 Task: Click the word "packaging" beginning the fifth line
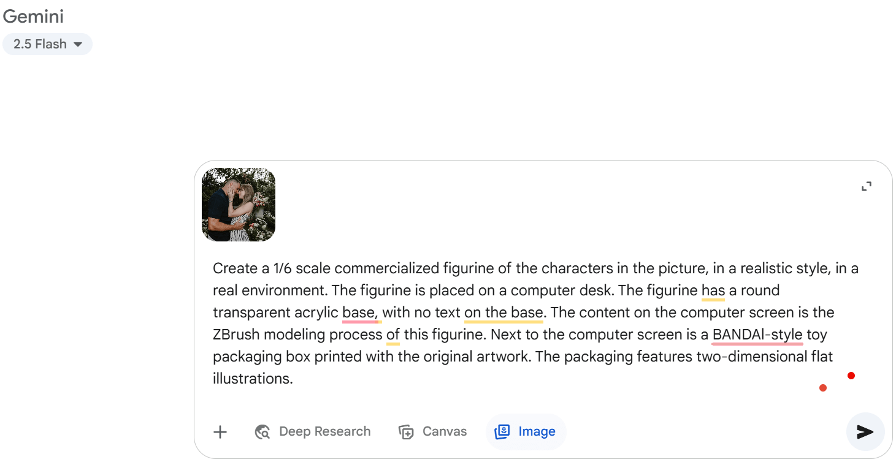click(243, 357)
